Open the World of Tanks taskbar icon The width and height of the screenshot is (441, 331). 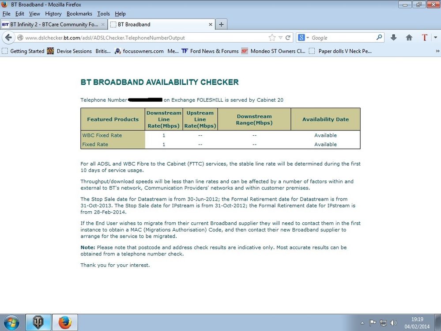click(x=38, y=323)
